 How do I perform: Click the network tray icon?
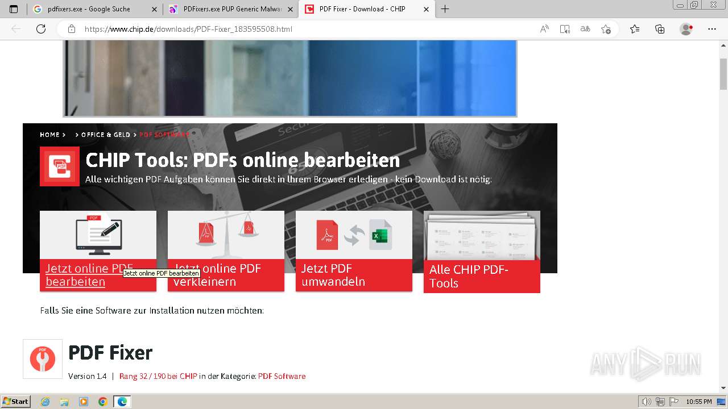(x=660, y=402)
